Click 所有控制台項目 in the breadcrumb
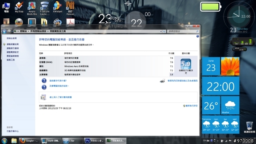 38,31
